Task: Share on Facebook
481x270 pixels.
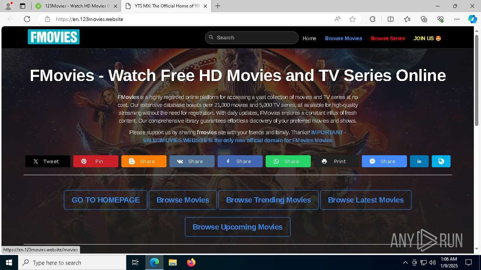Action: (240, 161)
